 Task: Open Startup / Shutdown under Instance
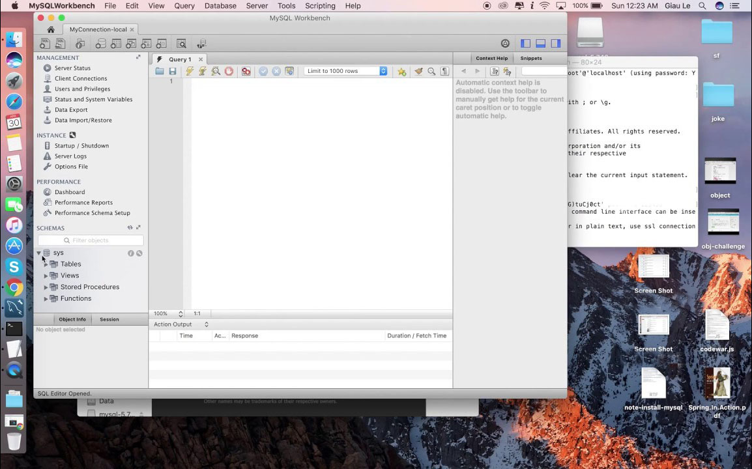pyautogui.click(x=81, y=146)
